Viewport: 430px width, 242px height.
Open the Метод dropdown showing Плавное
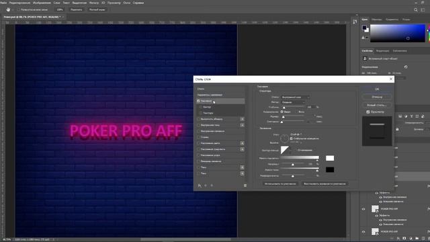(x=293, y=102)
